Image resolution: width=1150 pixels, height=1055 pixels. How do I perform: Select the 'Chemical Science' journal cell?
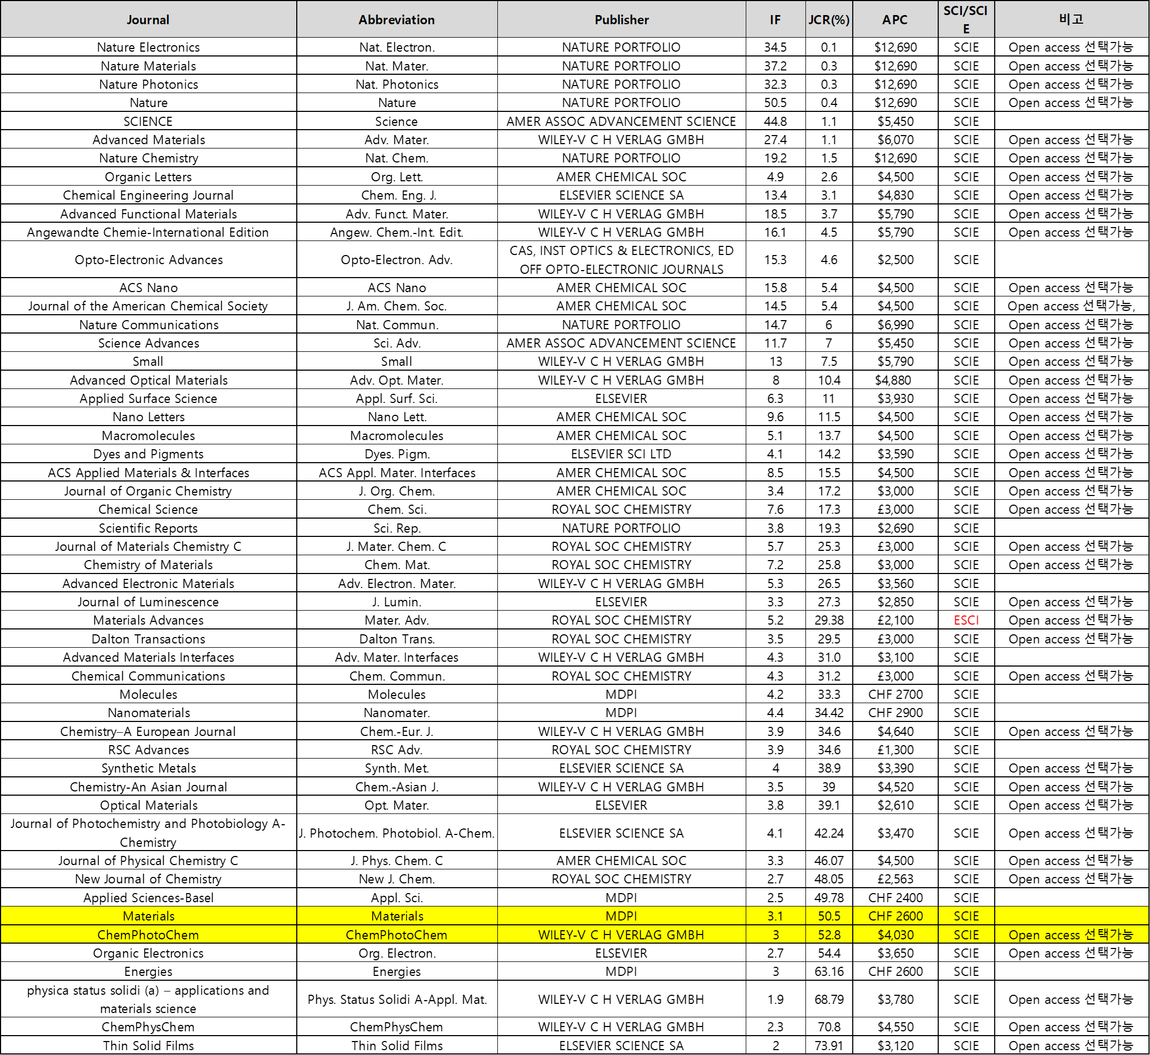(x=148, y=509)
